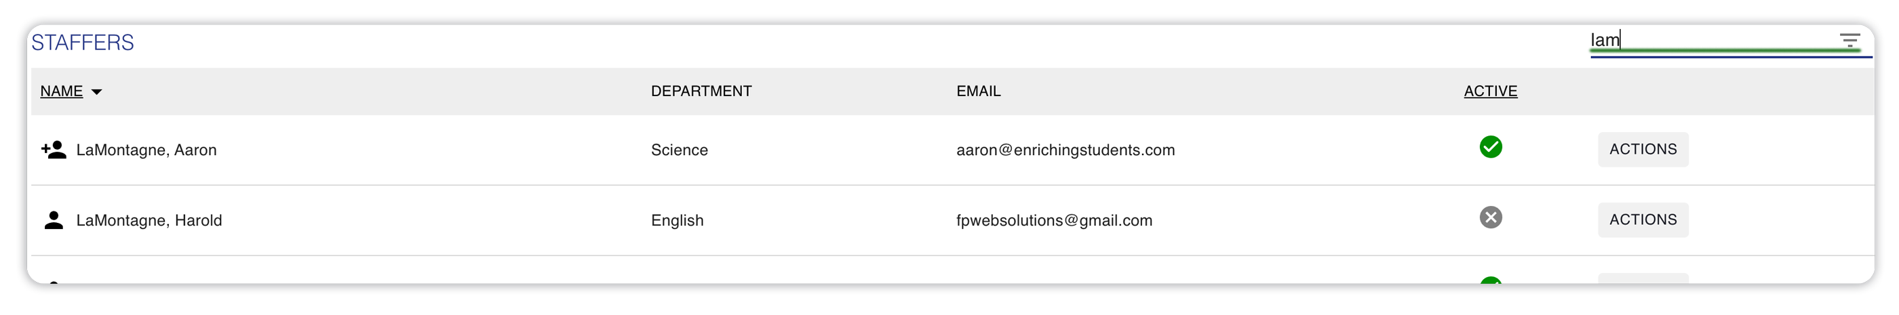Click the Science department cell
The image size is (1899, 315).
click(679, 150)
